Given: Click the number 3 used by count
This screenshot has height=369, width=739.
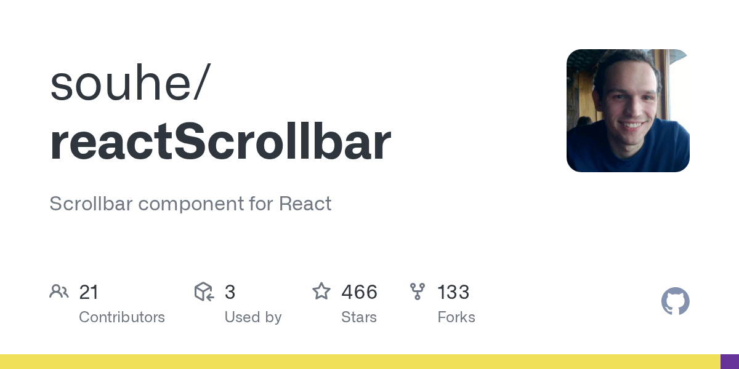Looking at the screenshot, I should pyautogui.click(x=230, y=292).
